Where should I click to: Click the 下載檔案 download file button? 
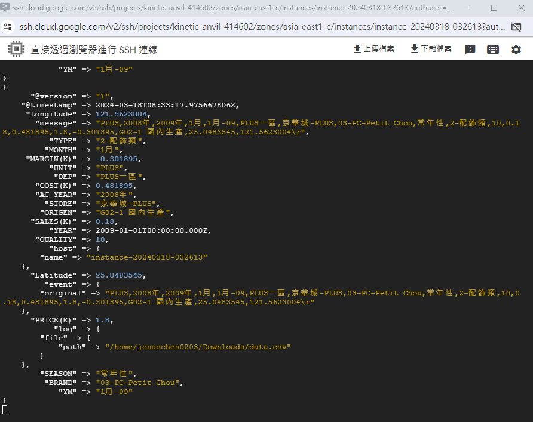pyautogui.click(x=431, y=49)
